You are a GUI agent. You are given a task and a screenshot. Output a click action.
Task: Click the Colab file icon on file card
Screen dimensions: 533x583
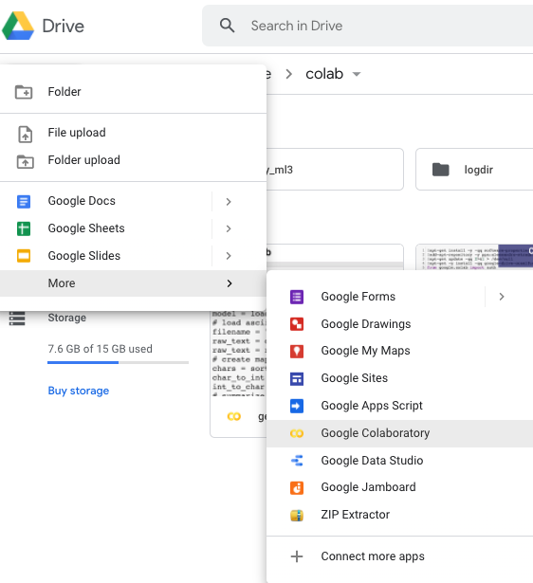tap(234, 416)
